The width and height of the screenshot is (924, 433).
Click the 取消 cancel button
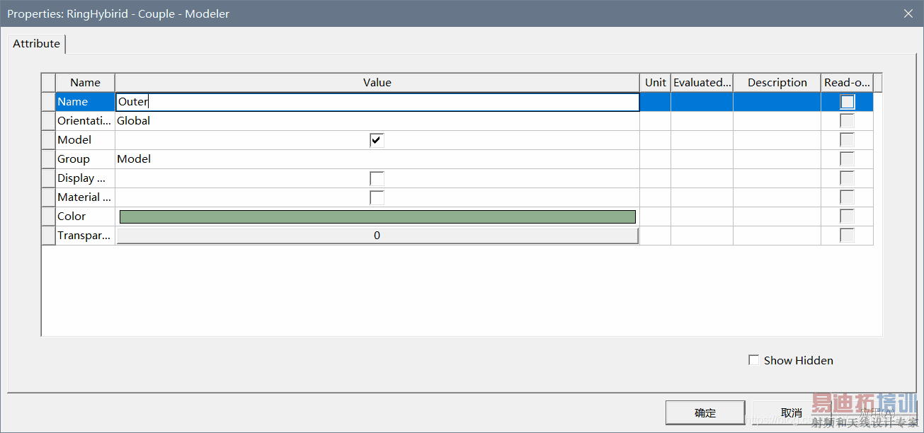792,412
